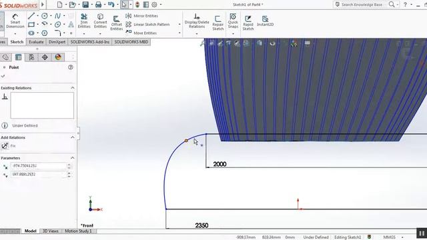
Task: Select the Polygon sketch tool
Action: pyautogui.click(x=45, y=33)
